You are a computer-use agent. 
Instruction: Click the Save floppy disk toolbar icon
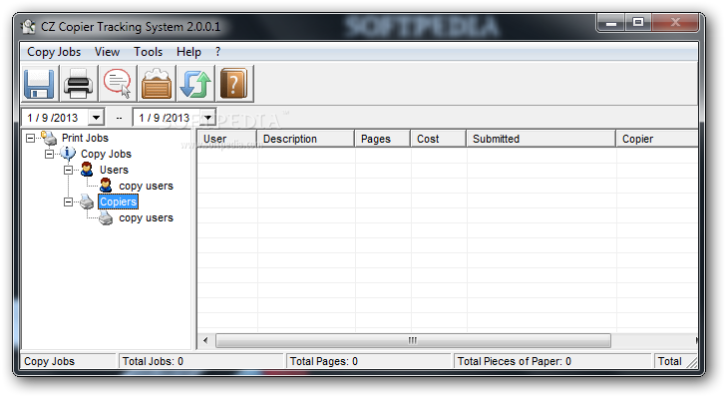39,84
